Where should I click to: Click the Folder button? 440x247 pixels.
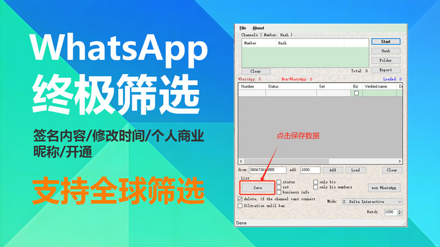point(386,60)
